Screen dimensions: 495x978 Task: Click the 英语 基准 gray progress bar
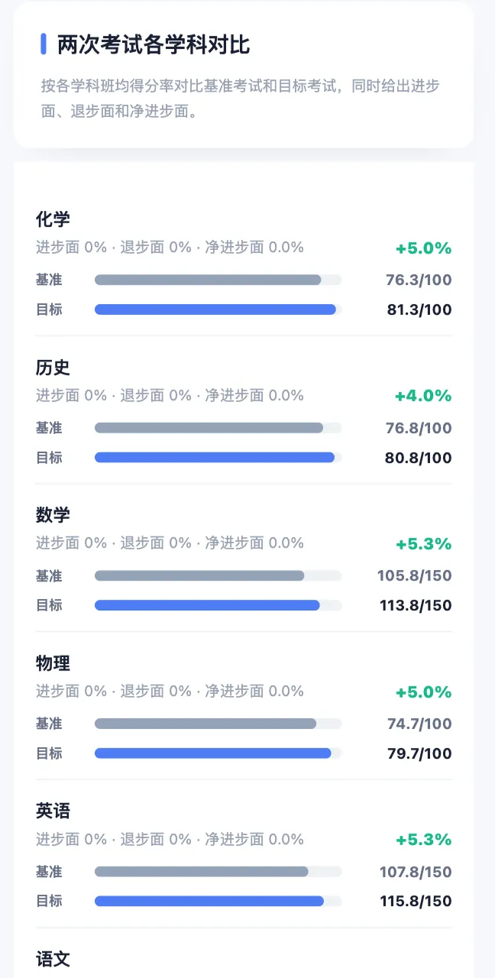tap(218, 872)
